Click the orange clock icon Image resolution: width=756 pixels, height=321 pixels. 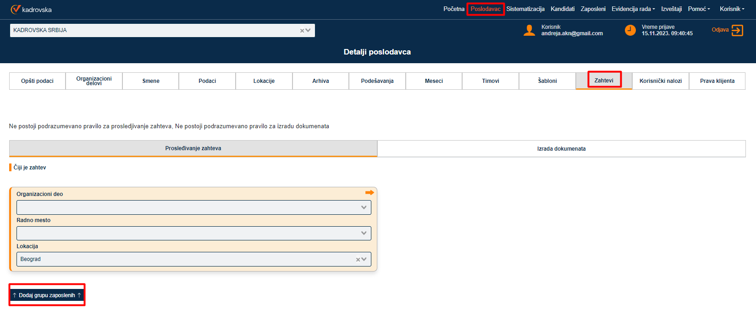630,30
